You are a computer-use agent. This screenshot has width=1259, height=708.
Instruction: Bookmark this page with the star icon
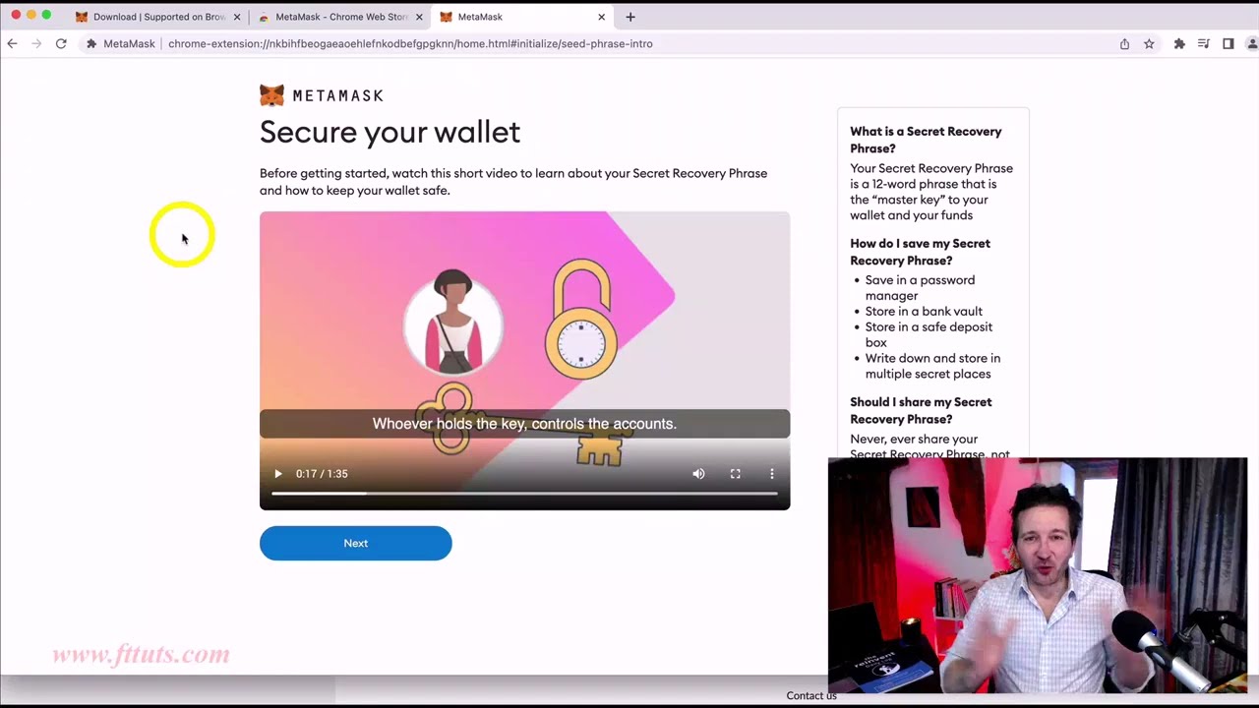click(x=1149, y=43)
